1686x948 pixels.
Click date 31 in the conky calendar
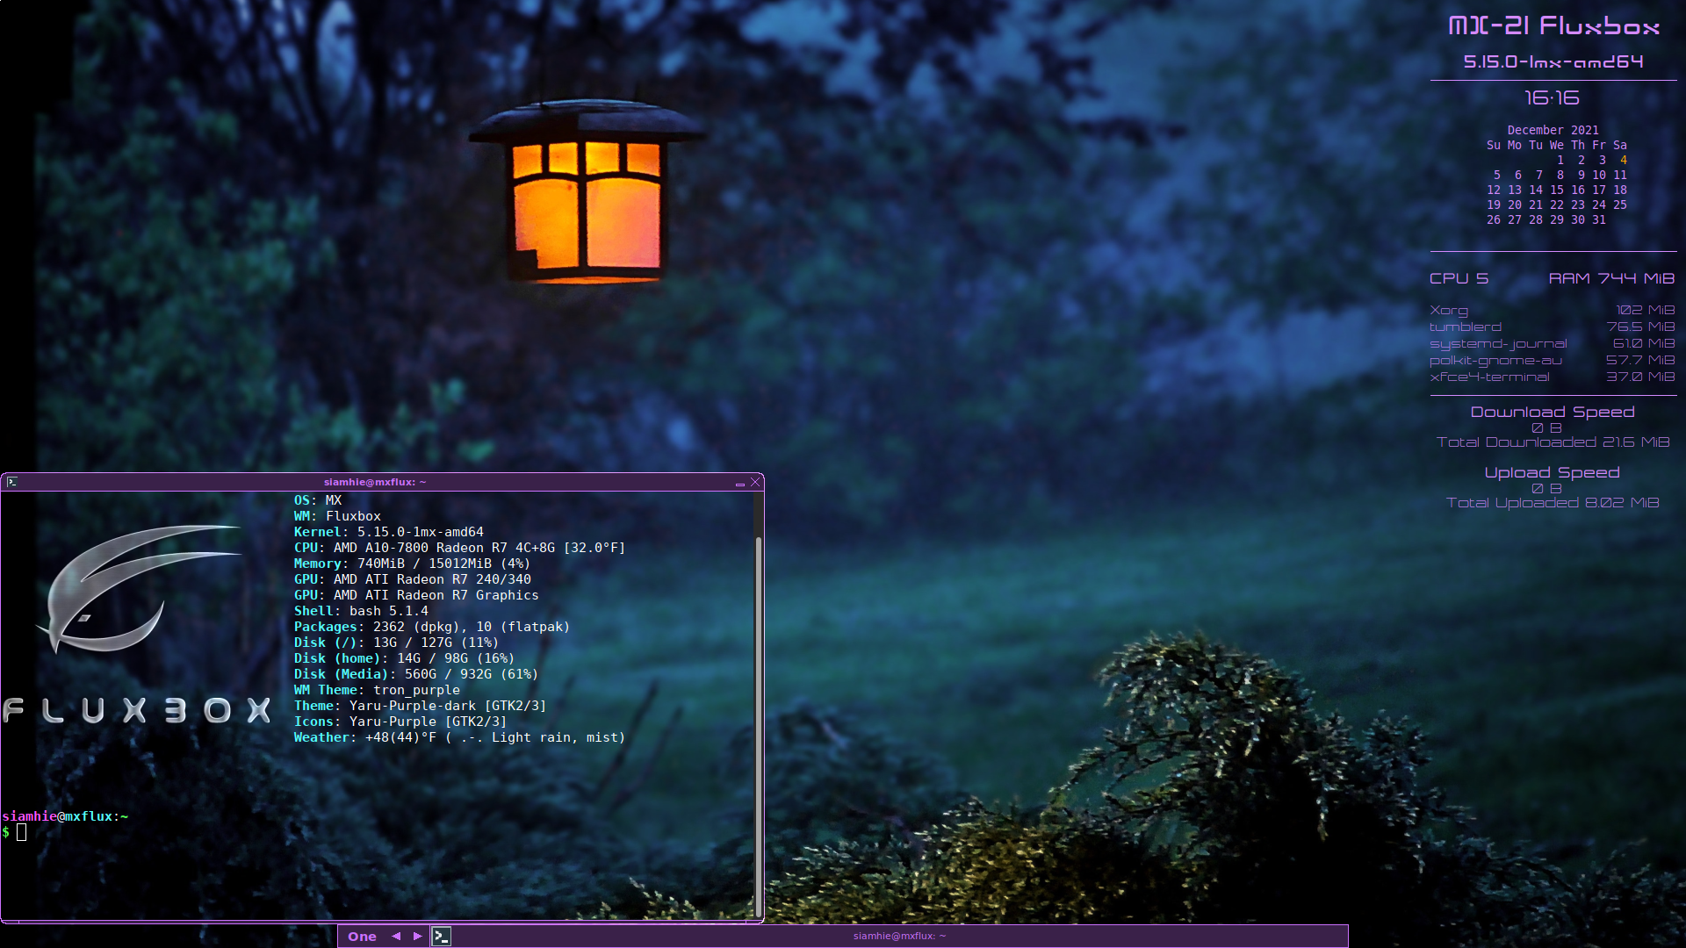pyautogui.click(x=1599, y=219)
